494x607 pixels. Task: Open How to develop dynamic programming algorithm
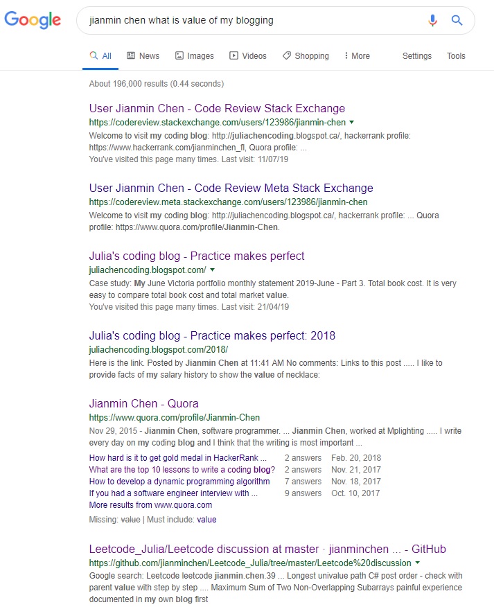click(179, 482)
